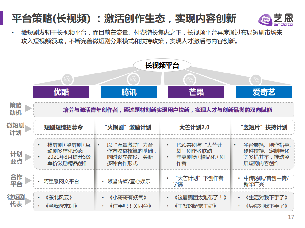
Task: Click 《东北风云》 list entry
Action: tap(59, 198)
